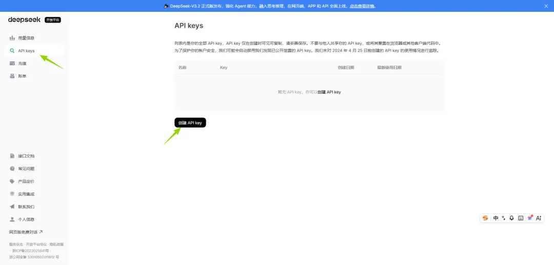Click the 接口文档 document icon
The image size is (554, 265).
tap(12, 156)
